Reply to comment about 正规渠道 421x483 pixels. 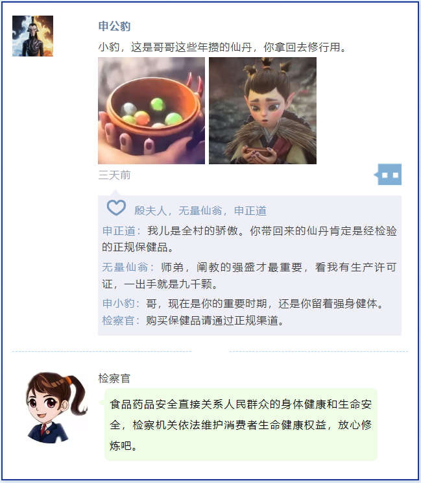(215, 320)
